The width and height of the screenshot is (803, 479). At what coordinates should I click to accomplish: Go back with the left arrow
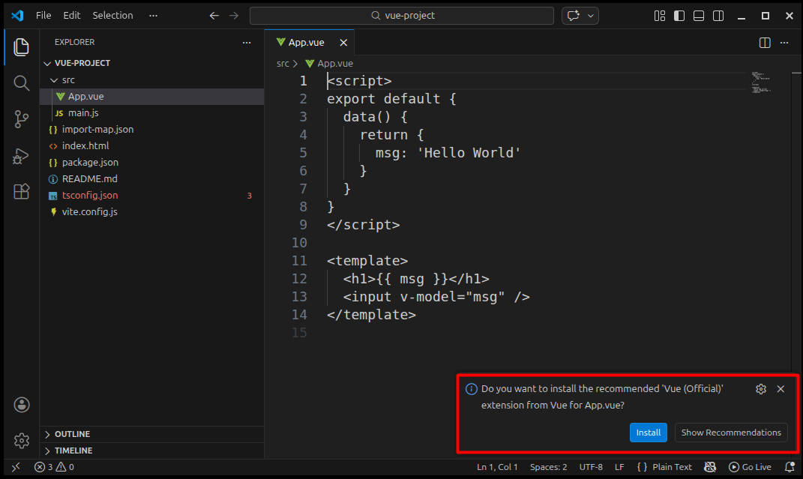214,16
